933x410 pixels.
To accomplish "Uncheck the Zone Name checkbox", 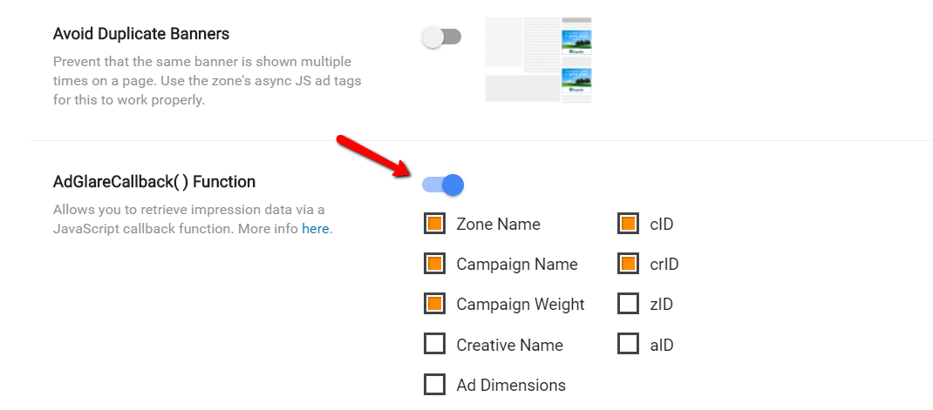I will tap(435, 224).
